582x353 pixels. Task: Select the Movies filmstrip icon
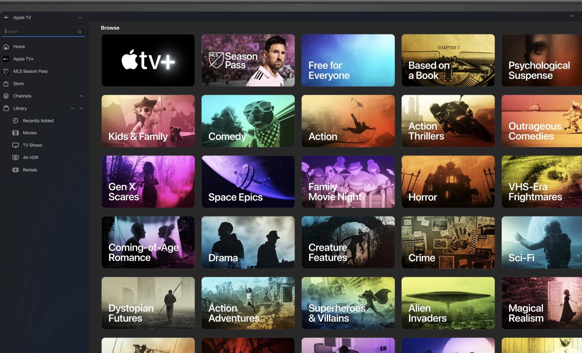(x=15, y=133)
